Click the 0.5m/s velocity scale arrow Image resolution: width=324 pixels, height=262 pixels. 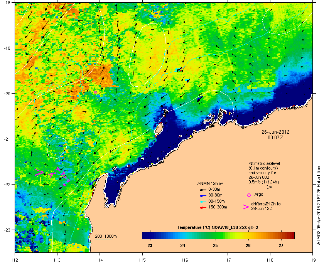click(263, 187)
